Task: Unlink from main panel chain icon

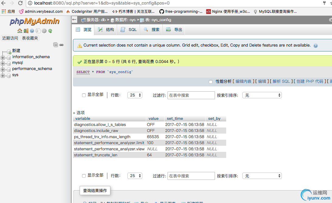Action: click(x=61, y=45)
